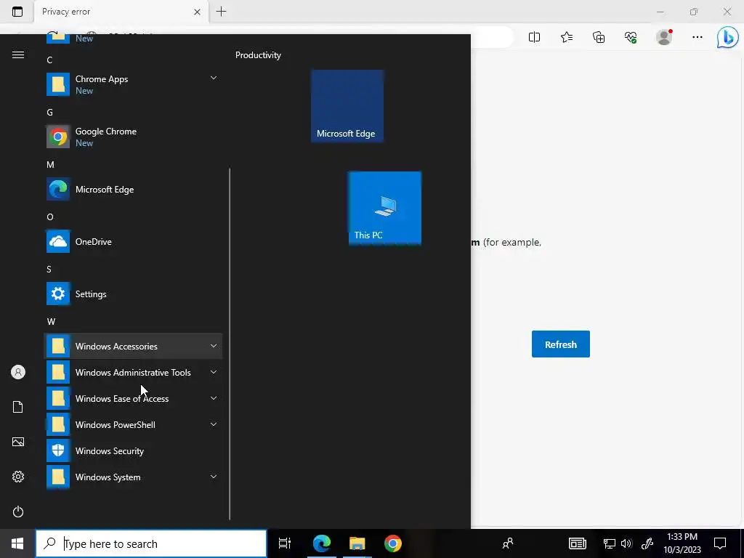Screen dimensions: 744x558
Task: Click the Start menu hamburger expand icon
Action: pos(18,55)
